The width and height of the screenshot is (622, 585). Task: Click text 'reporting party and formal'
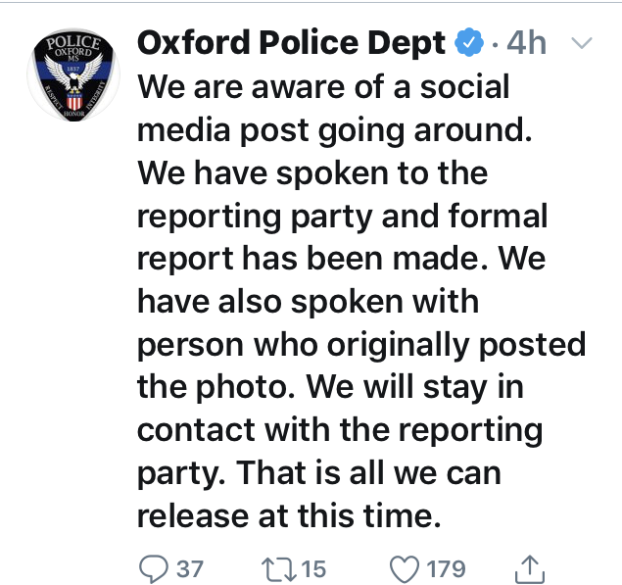[342, 216]
